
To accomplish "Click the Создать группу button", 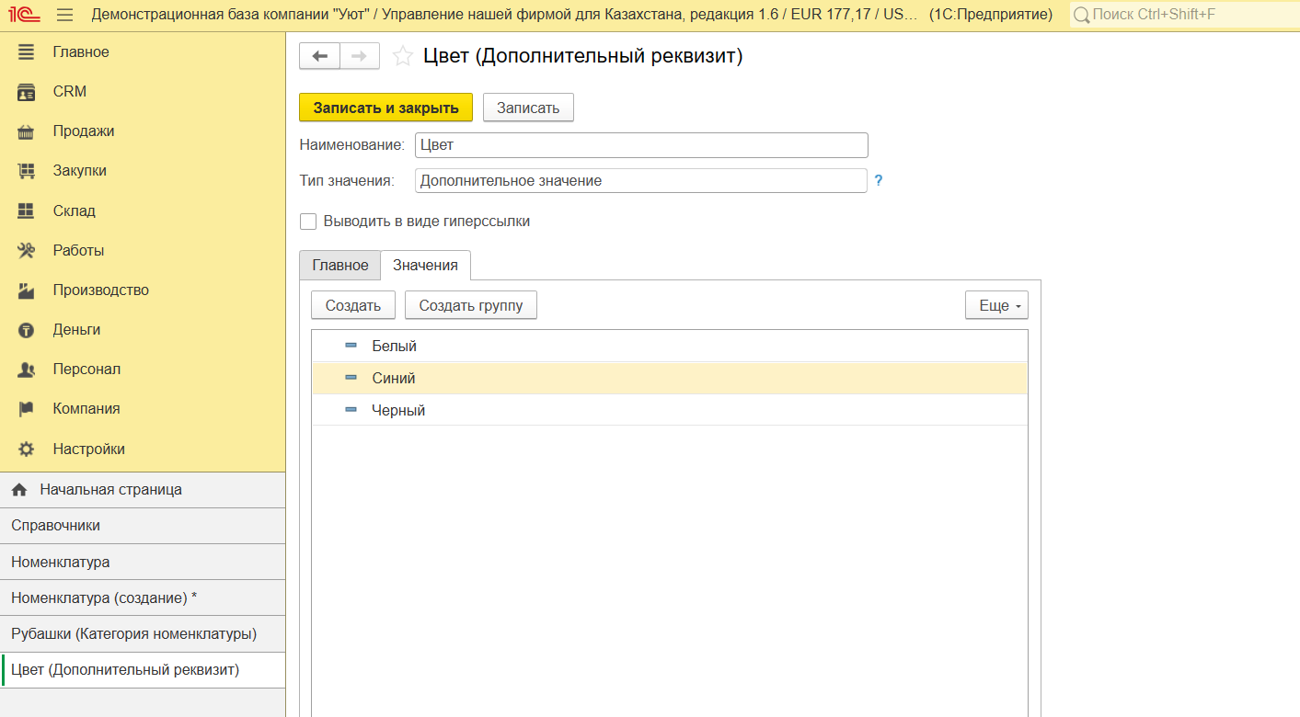I will tap(470, 305).
